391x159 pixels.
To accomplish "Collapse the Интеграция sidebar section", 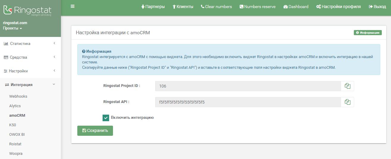I will [x=30, y=85].
